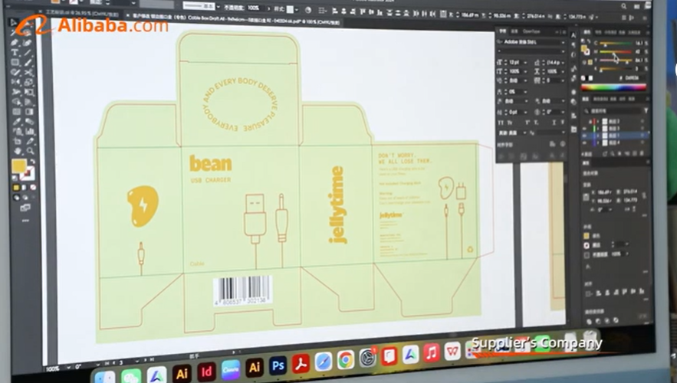Toggle Subscript in Character panel
This screenshot has height=383, width=677.
(536, 123)
